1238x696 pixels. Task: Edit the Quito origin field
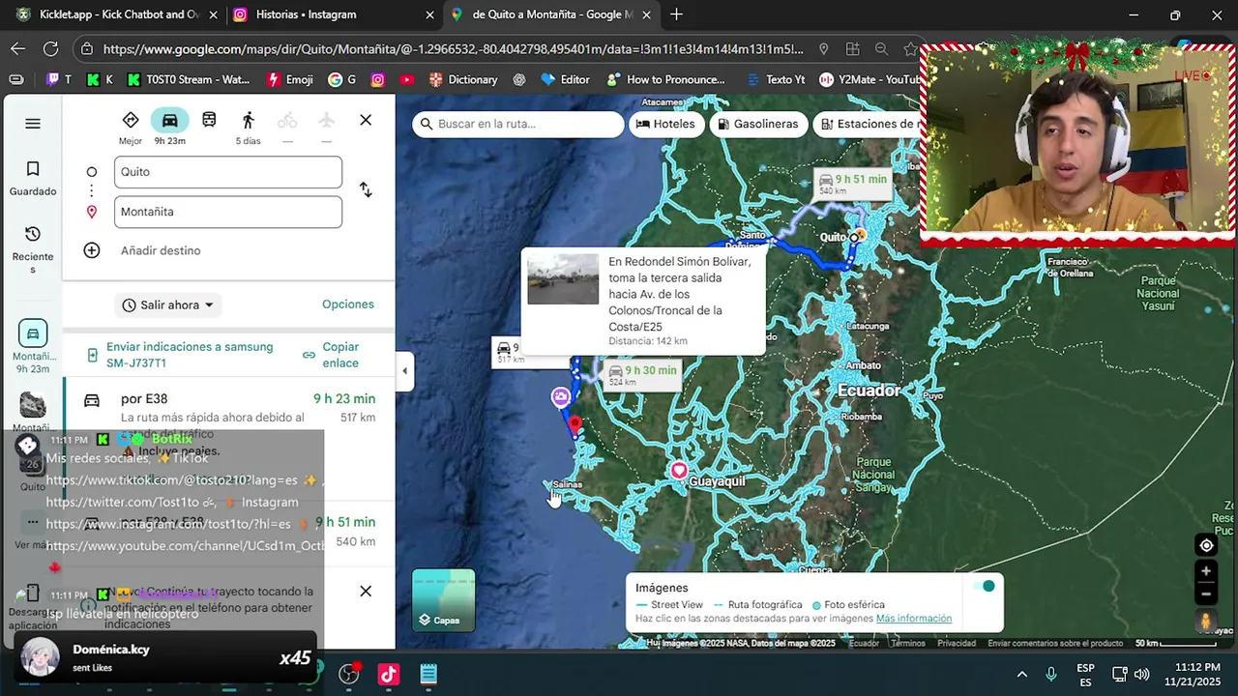(x=228, y=172)
